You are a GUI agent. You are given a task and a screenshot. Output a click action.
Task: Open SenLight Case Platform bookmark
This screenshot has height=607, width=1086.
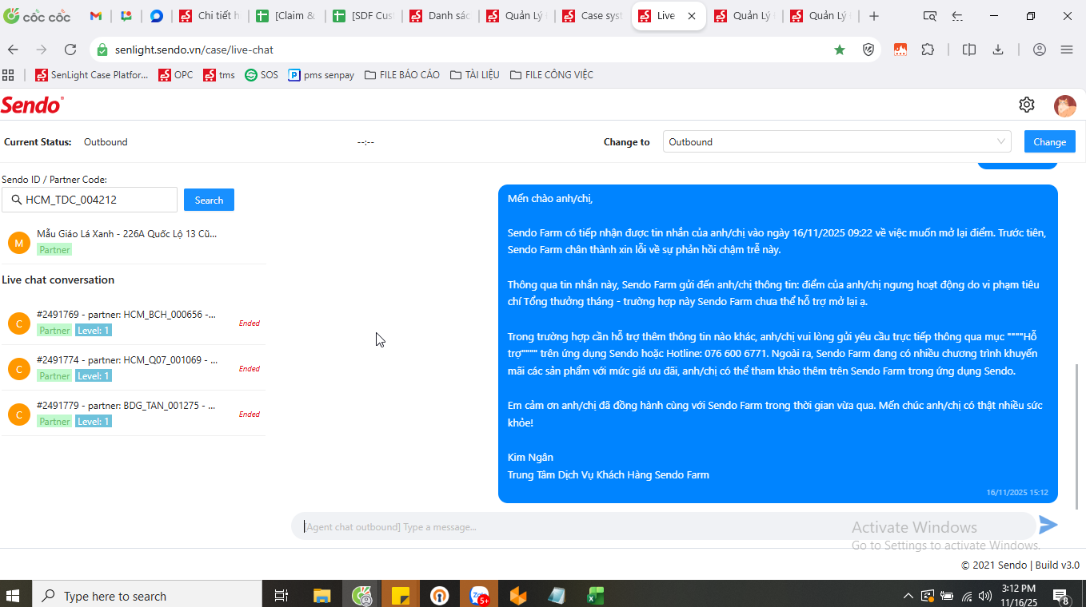coord(91,75)
